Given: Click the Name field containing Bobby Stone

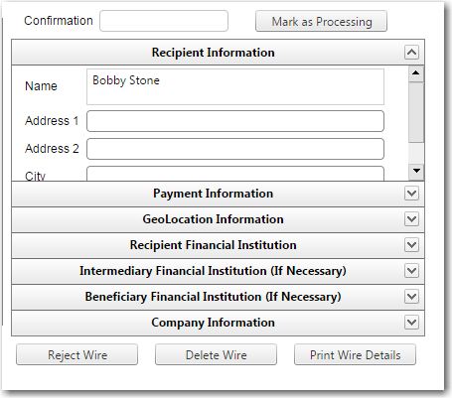Looking at the screenshot, I should (235, 87).
